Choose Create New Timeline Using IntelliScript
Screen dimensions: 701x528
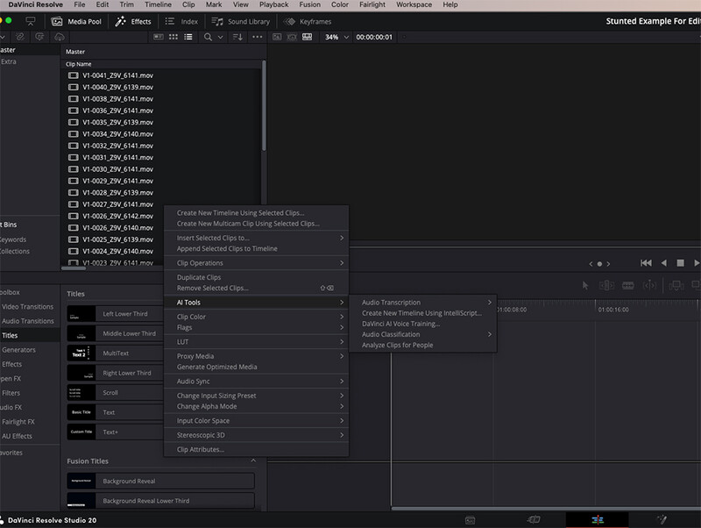(x=423, y=313)
